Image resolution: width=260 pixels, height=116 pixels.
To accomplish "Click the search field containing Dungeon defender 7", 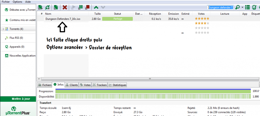I will tap(220, 7).
